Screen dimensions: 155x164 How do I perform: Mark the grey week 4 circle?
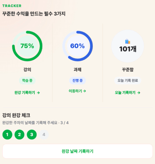[x=44, y=134]
